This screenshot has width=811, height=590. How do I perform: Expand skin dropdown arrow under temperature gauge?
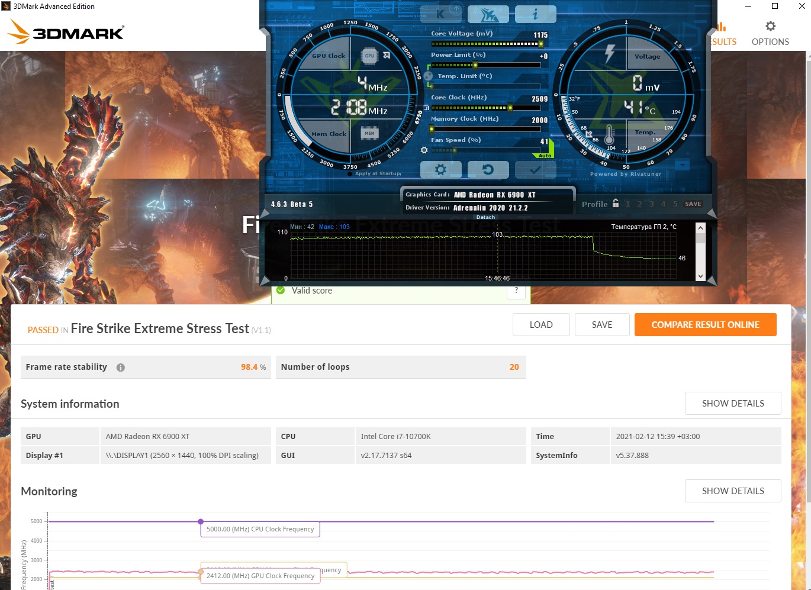pos(683,165)
